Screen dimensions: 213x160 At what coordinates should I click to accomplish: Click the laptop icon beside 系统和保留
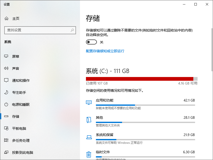[x=89, y=136]
